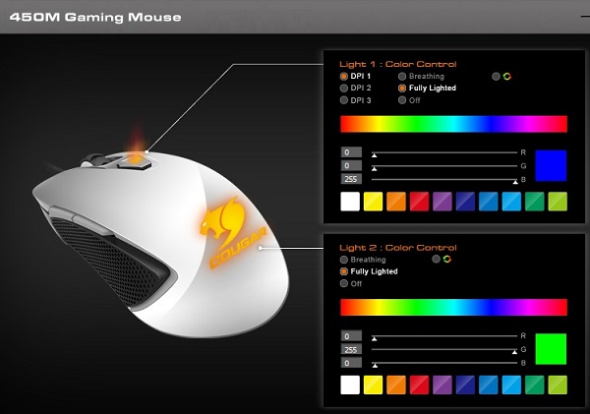Screen dimensions: 590x414
Task: Click the Light 1 blue slider handle
Action: pos(515,182)
